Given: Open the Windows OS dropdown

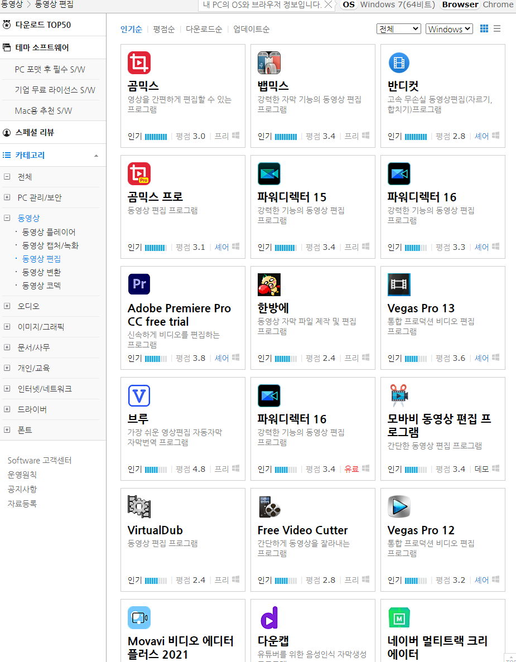Looking at the screenshot, I should [449, 28].
